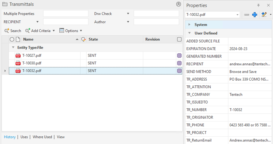The height and width of the screenshot is (144, 273).
Task: Open the Drw Check dropdown arrow
Action: [128, 14]
